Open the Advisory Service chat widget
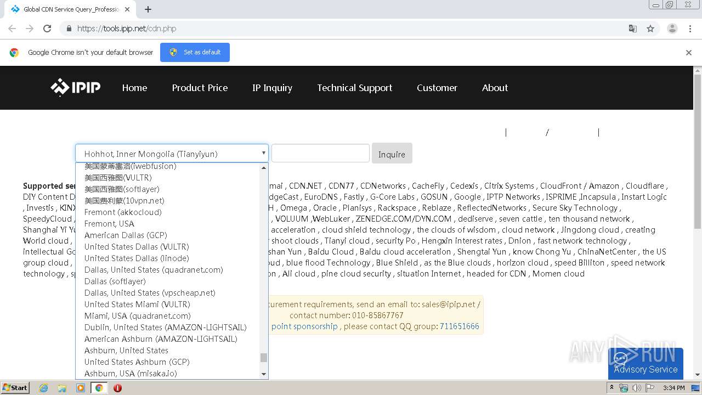702x395 pixels. 646,363
